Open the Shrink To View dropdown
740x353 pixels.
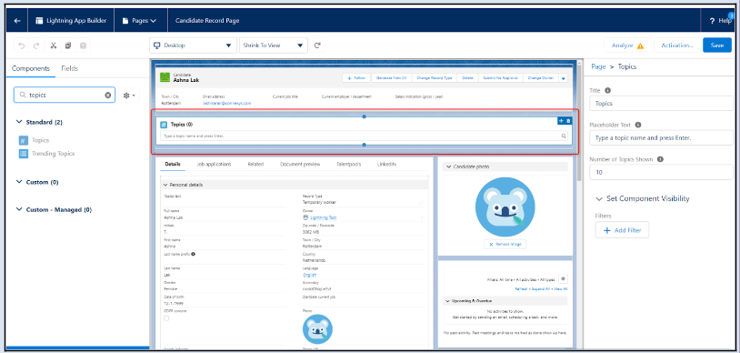click(x=274, y=45)
